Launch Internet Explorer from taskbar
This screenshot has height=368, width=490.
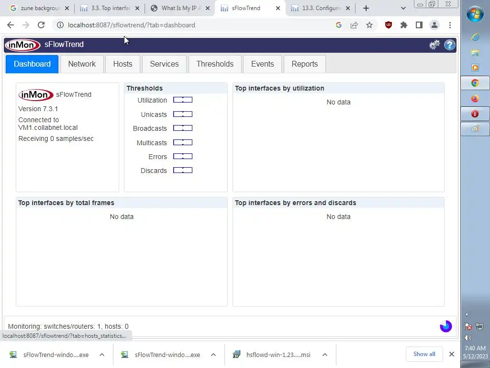click(475, 37)
